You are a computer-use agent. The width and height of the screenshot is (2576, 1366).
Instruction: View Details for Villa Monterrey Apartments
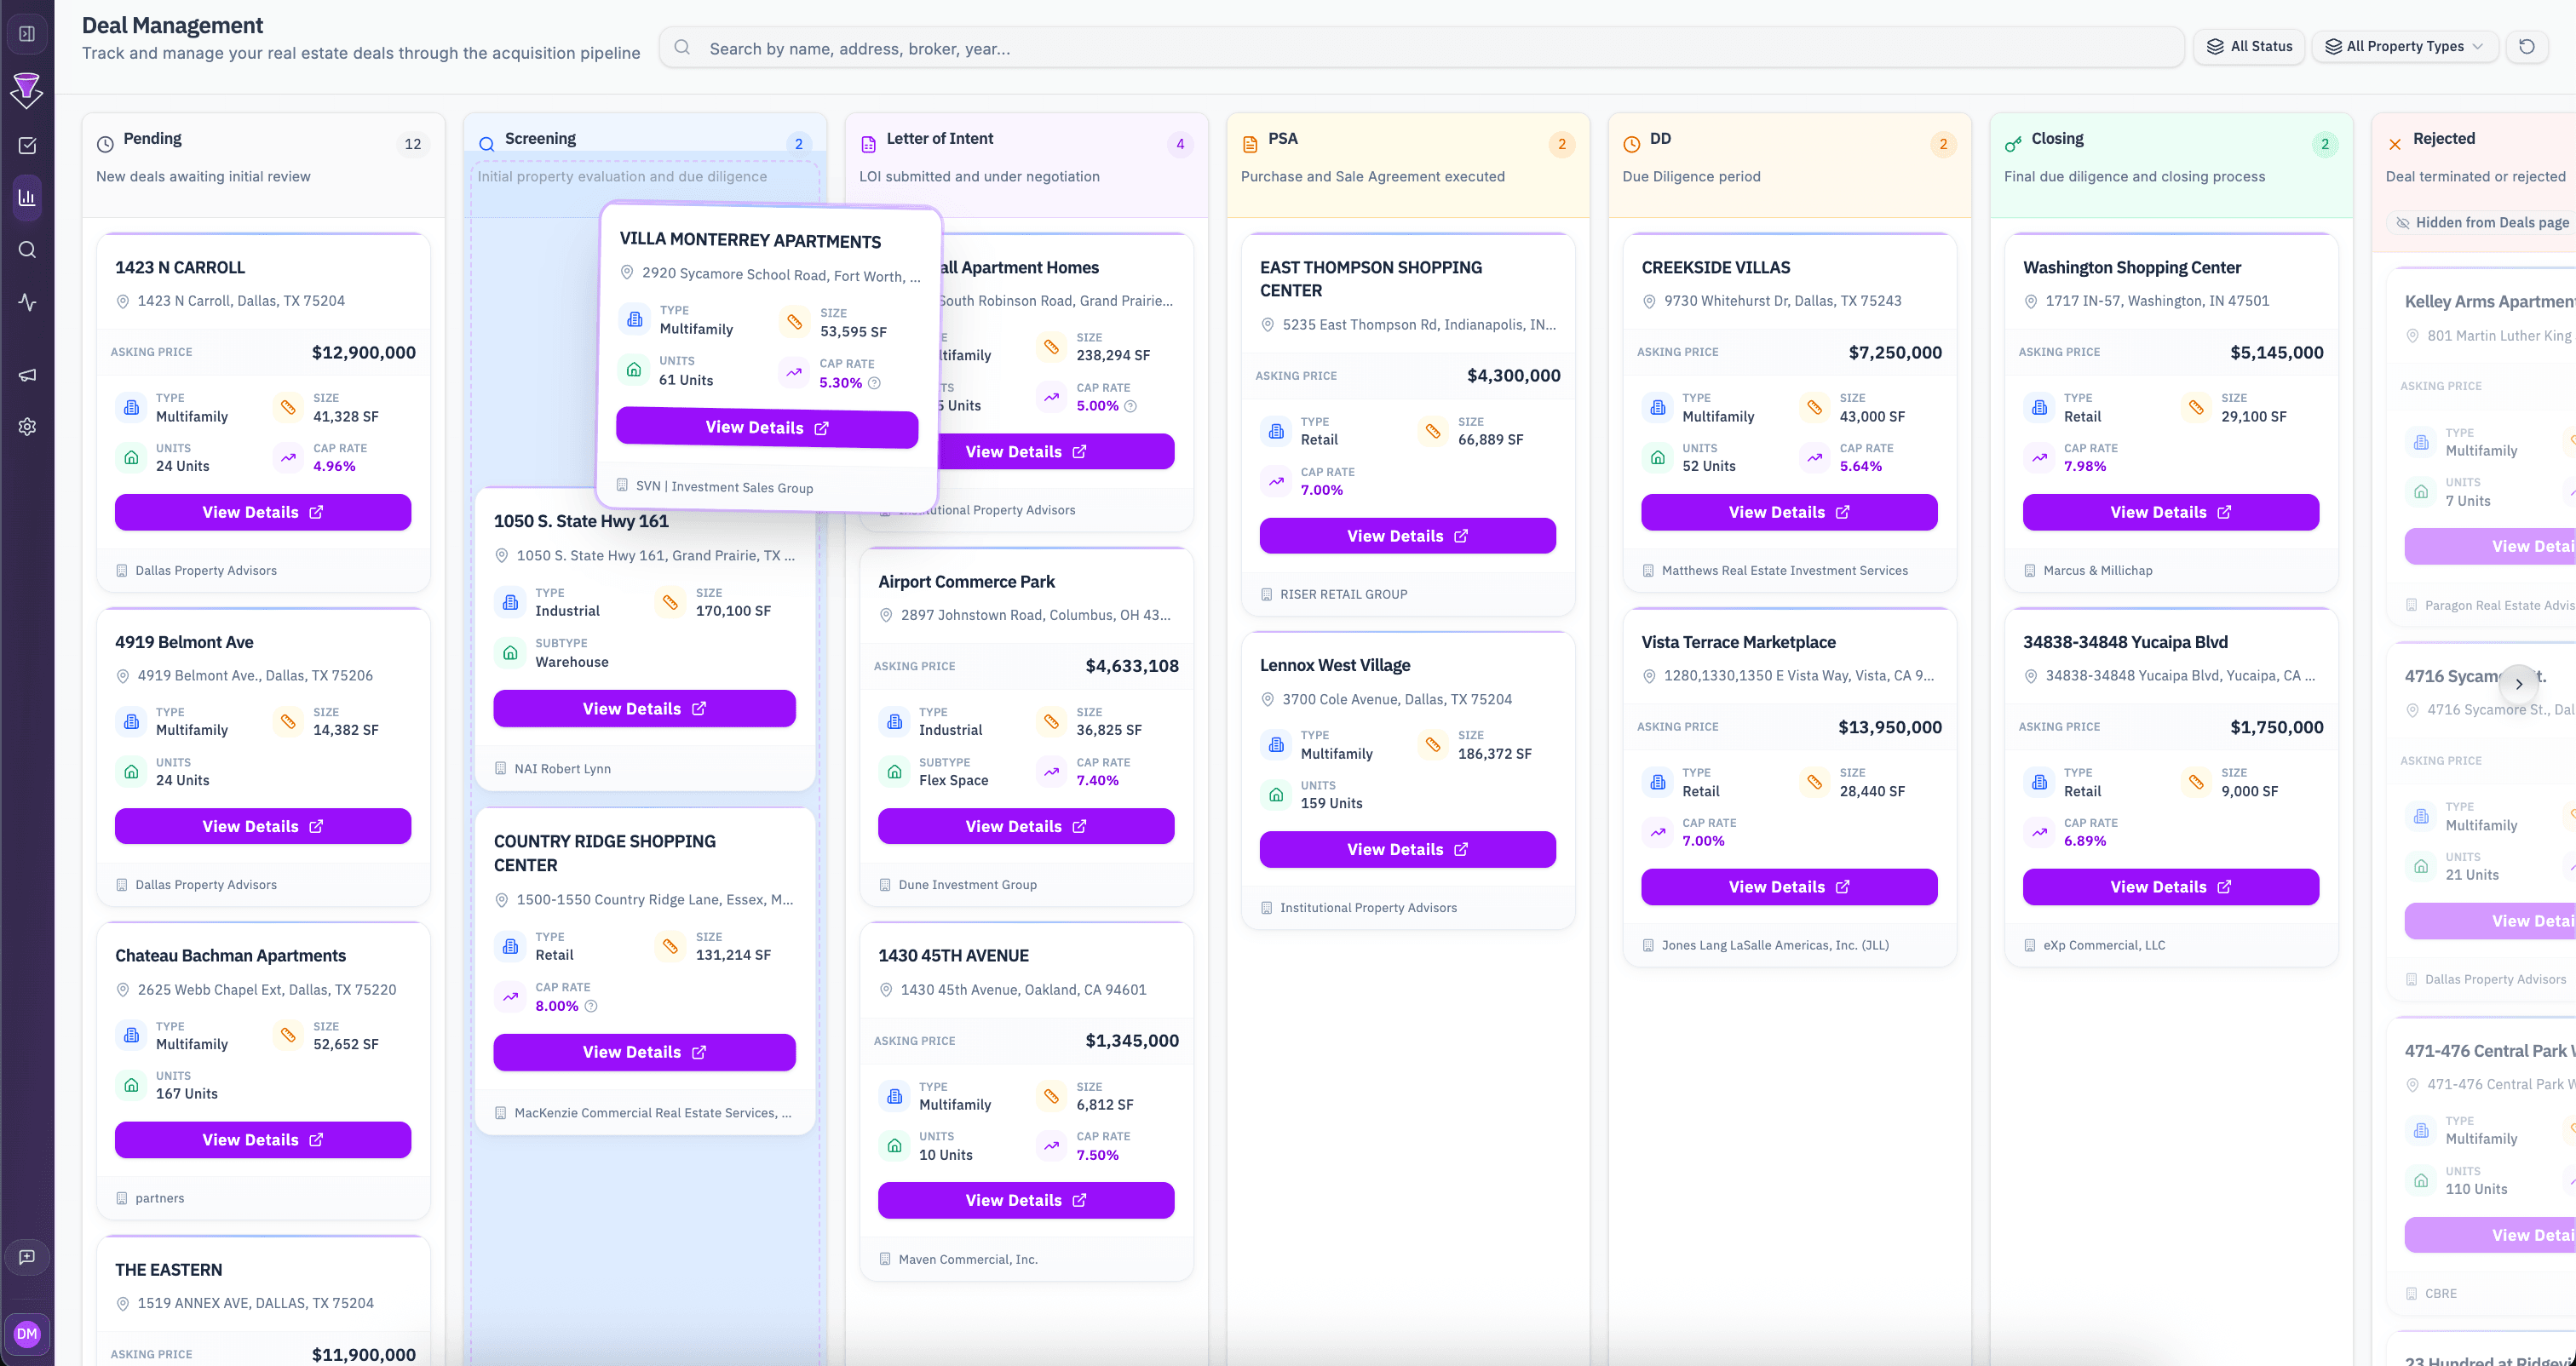pos(765,427)
